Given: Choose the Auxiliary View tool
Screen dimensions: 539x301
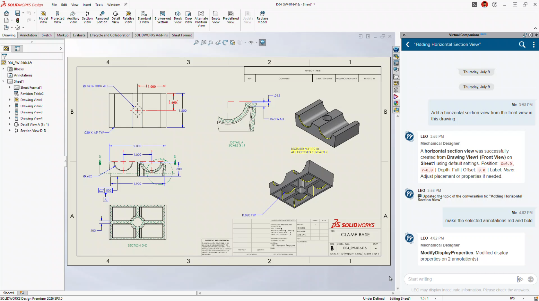Looking at the screenshot, I should tap(73, 17).
